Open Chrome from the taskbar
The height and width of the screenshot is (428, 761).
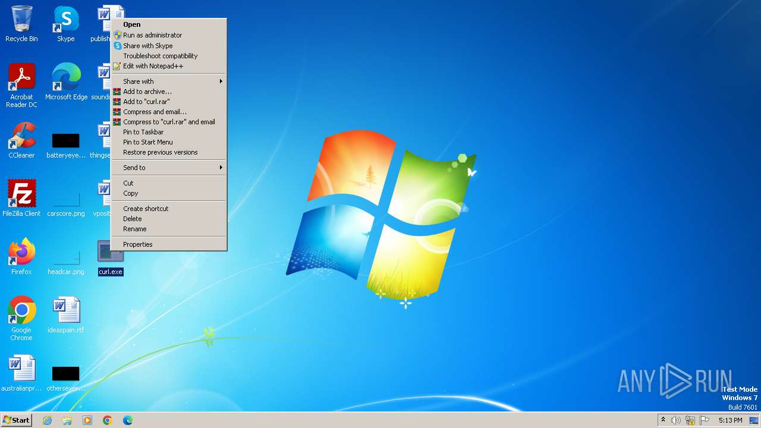click(108, 420)
